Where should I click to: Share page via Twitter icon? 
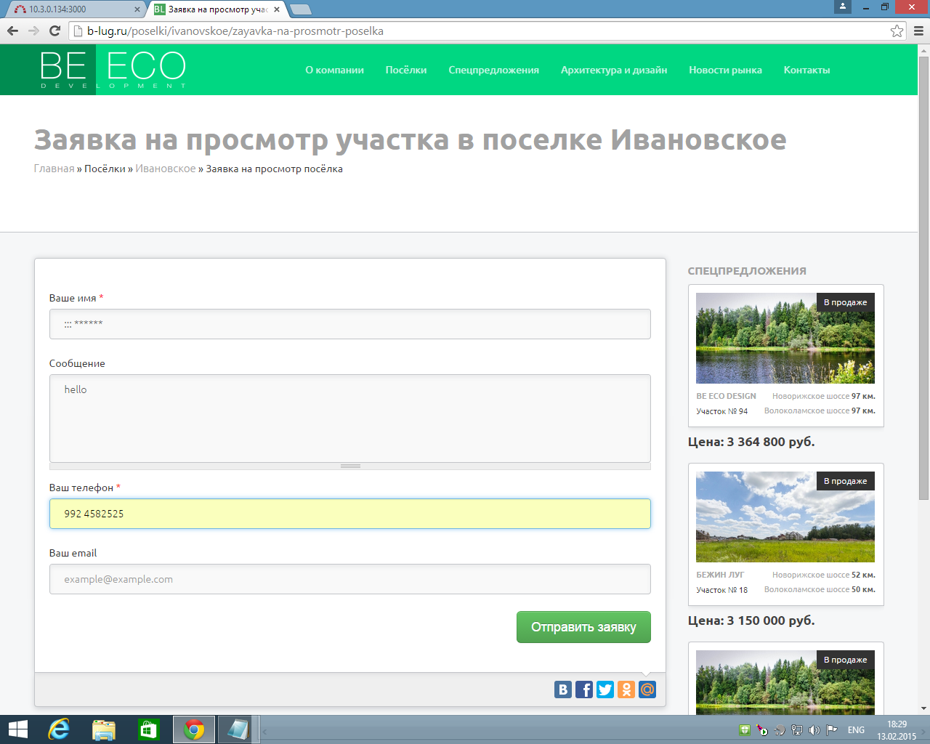(605, 690)
